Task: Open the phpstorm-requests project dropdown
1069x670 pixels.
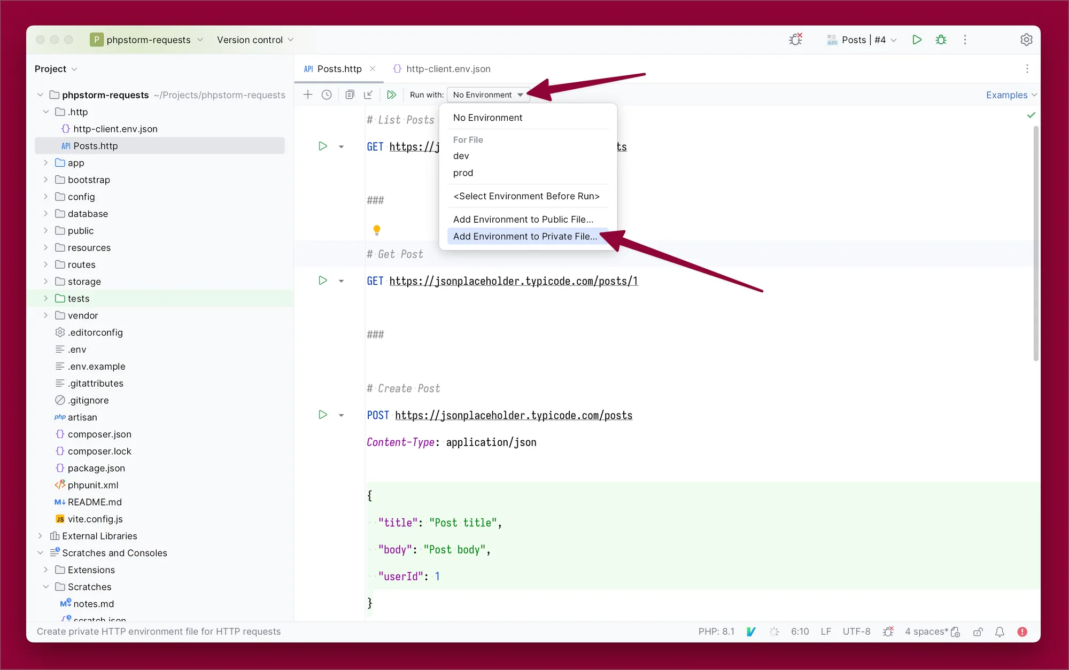Action: (x=148, y=40)
